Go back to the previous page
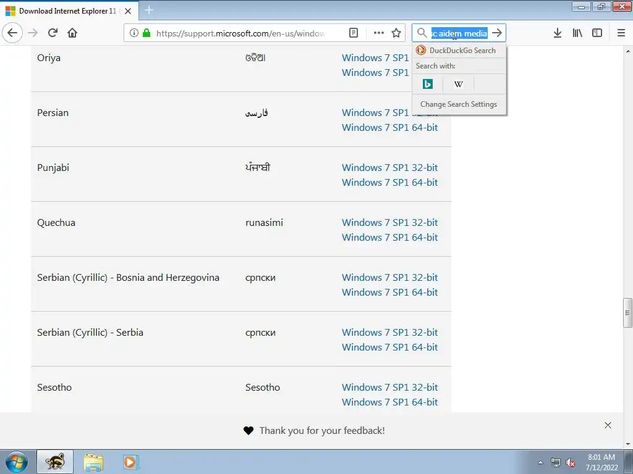The width and height of the screenshot is (633, 474). (12, 33)
